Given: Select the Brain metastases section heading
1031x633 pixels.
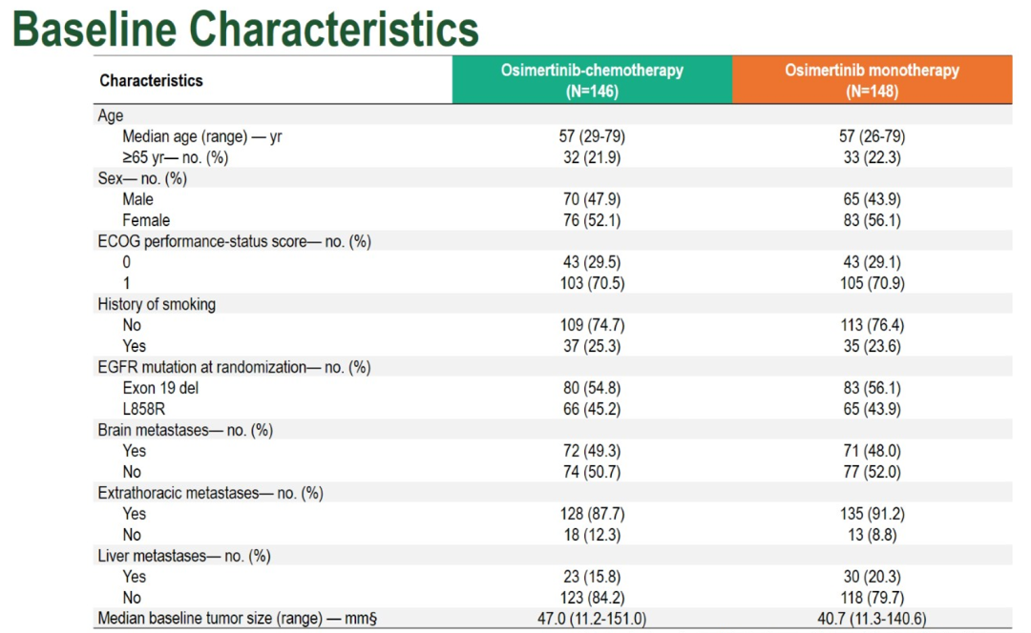Looking at the screenshot, I should pyautogui.click(x=185, y=430).
